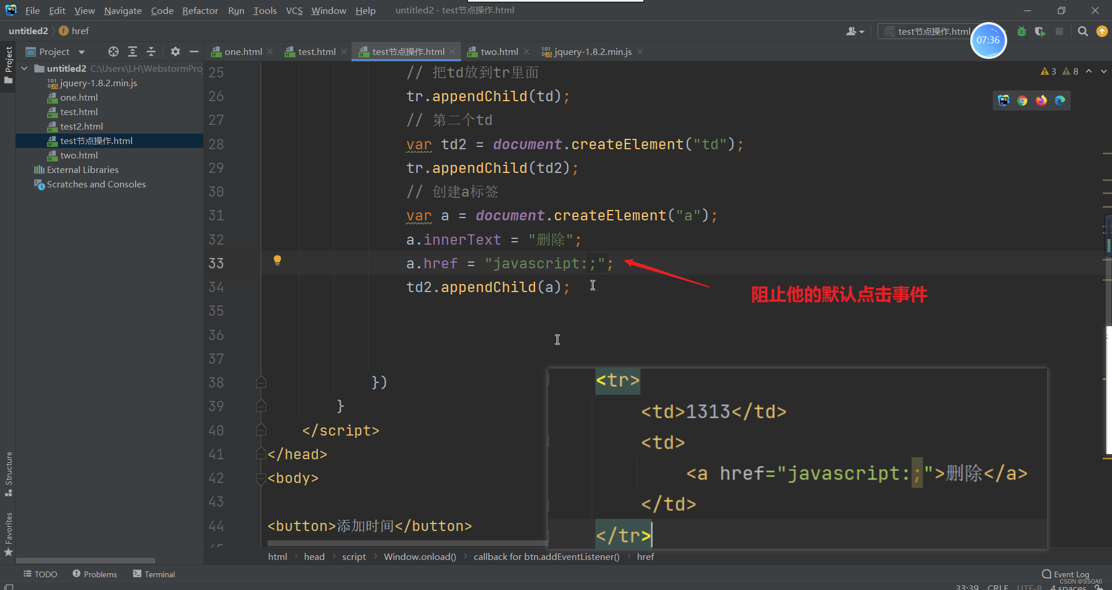The height and width of the screenshot is (590, 1112).
Task: Hide the Project panel with minus icon
Action: (194, 51)
